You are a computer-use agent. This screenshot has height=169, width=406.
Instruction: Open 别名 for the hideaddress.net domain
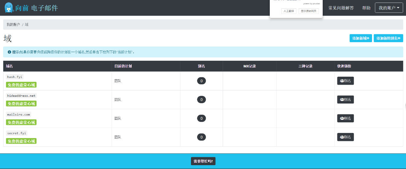345,100
